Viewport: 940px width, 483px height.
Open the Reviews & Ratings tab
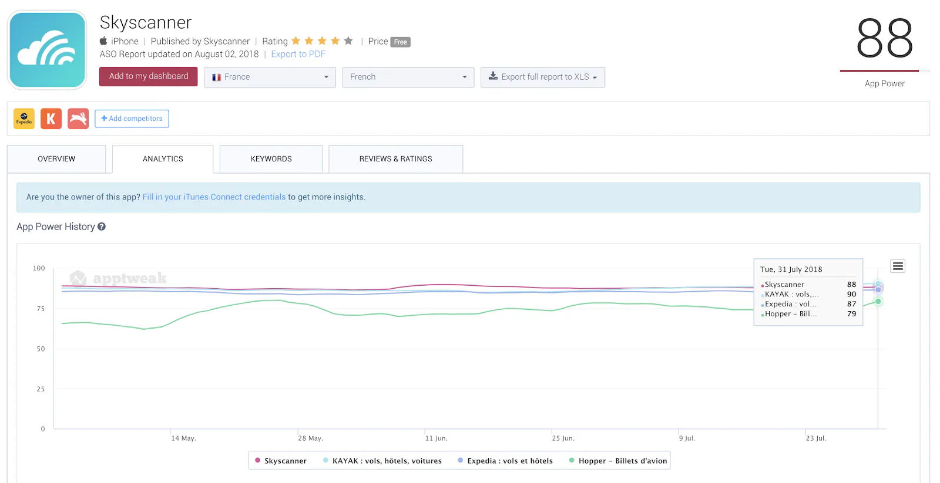coord(395,159)
